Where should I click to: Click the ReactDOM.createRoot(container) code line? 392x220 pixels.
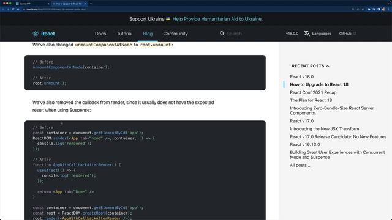pyautogui.click(x=82, y=213)
